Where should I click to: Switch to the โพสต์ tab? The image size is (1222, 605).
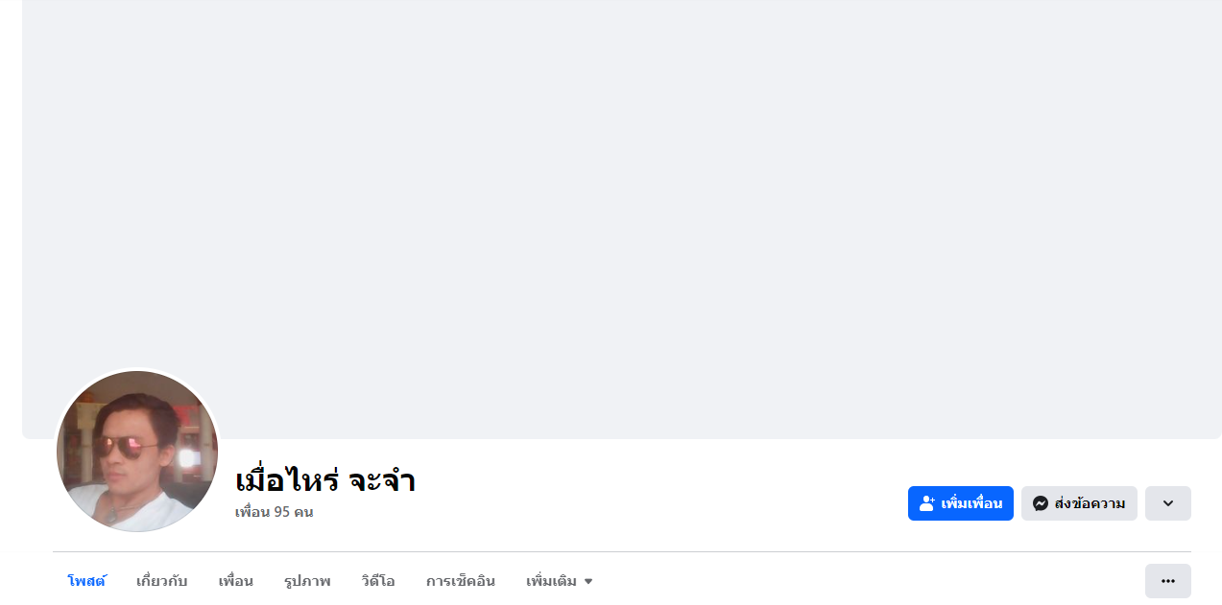pos(86,581)
